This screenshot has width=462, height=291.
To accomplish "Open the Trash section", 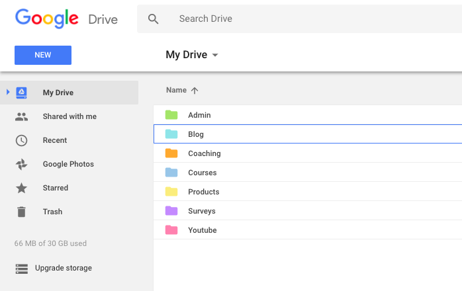I will tap(52, 212).
